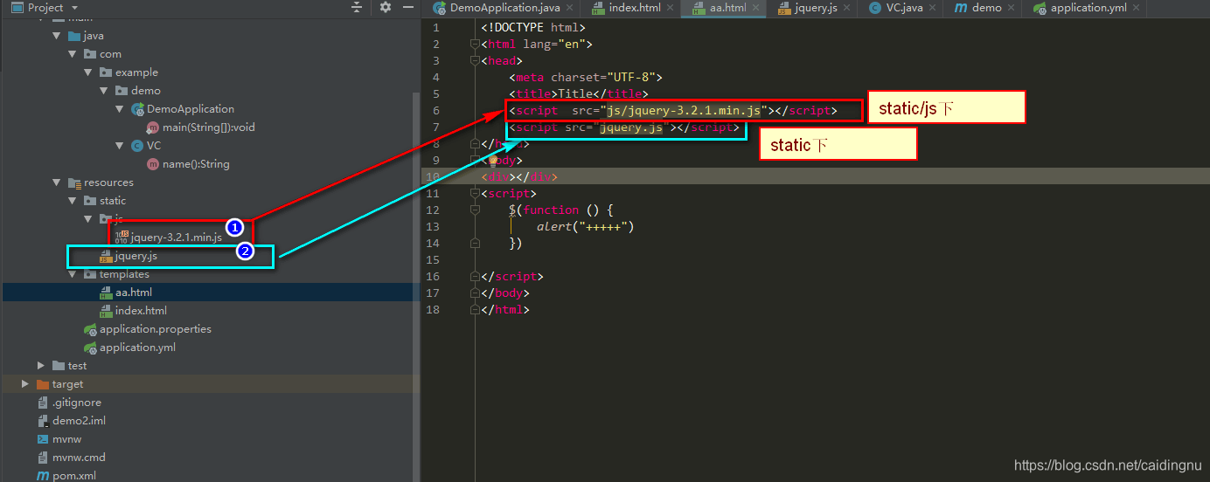Open the Project view dropdown
The image size is (1210, 482).
[x=73, y=8]
